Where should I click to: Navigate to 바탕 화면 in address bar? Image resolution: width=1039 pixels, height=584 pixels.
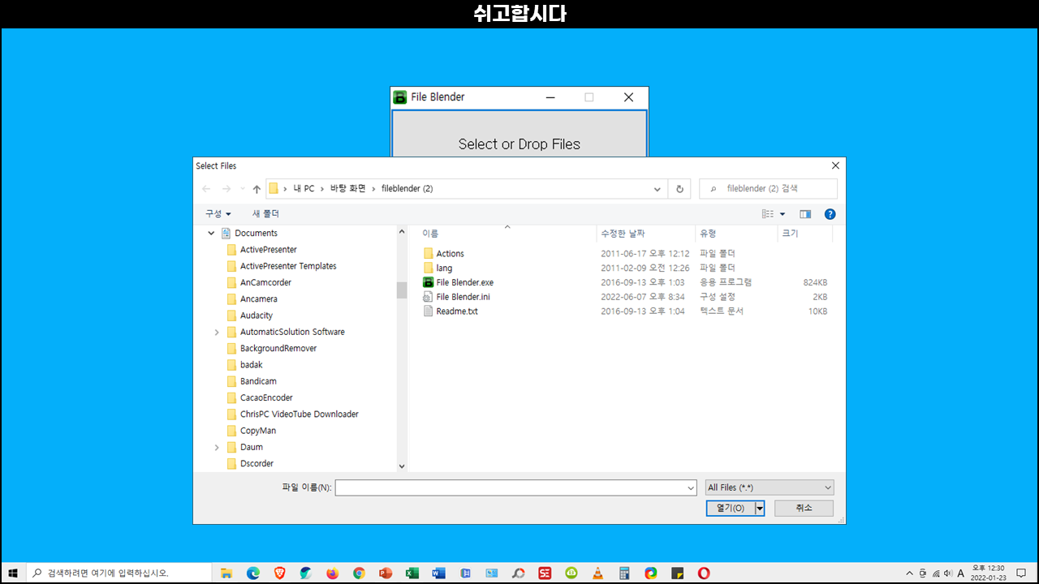pyautogui.click(x=347, y=189)
